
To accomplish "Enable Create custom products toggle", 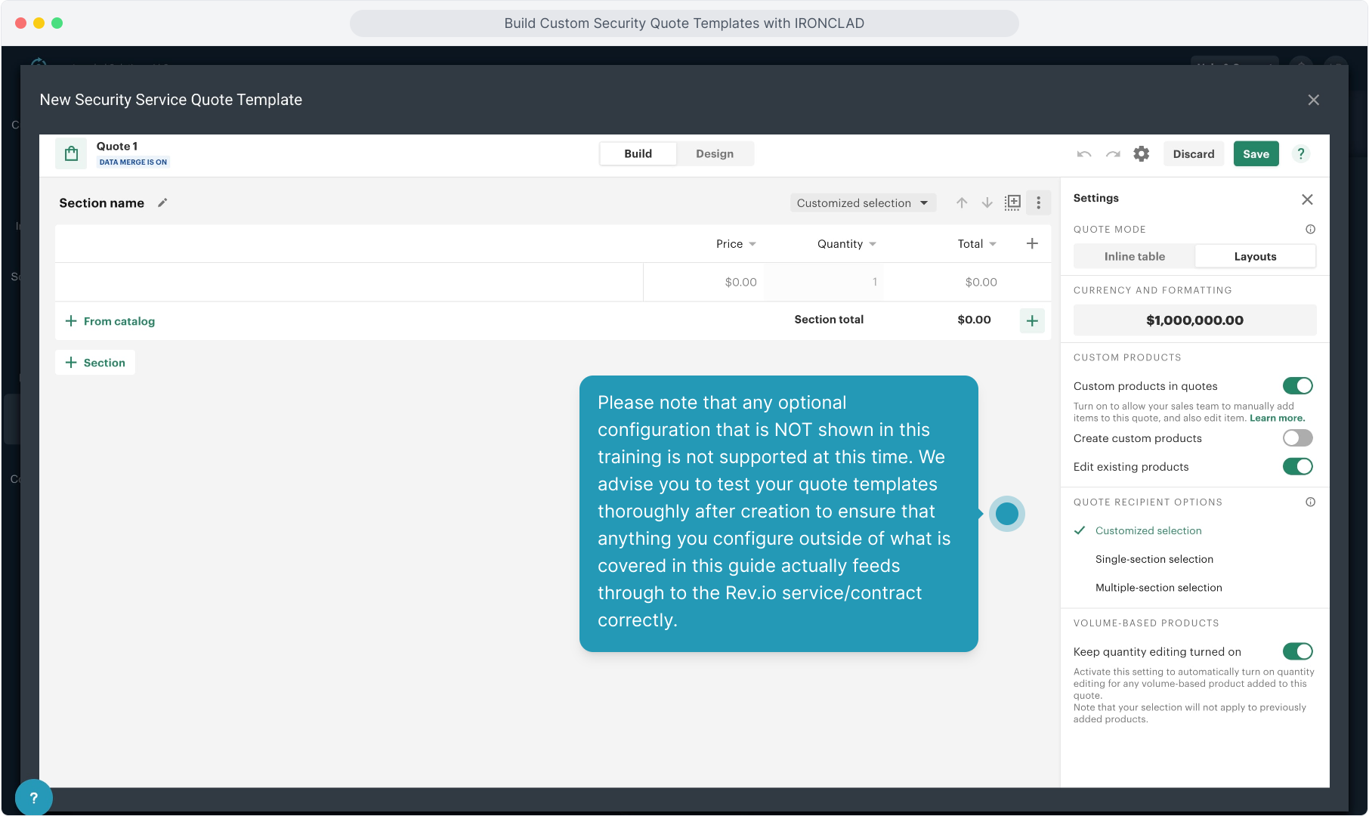I will [1297, 438].
